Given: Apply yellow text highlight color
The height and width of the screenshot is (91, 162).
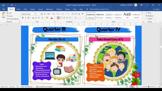Looking at the screenshot, I should [47, 18].
